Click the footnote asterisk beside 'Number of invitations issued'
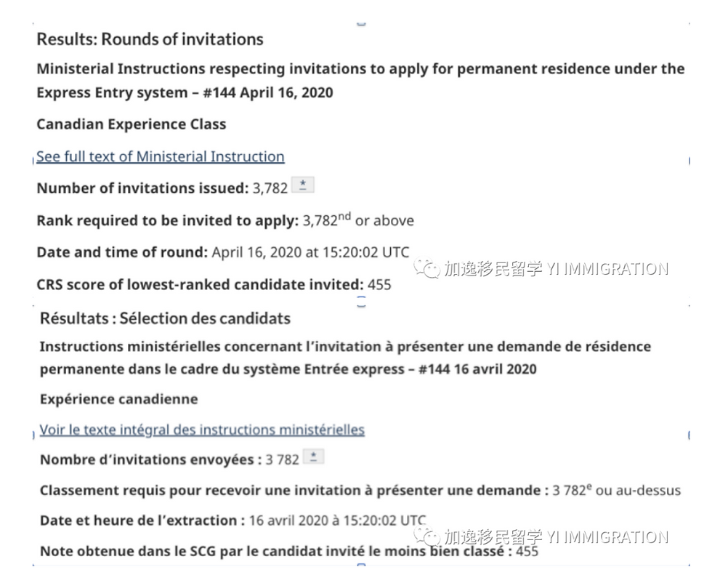The height and width of the screenshot is (583, 712). click(302, 185)
